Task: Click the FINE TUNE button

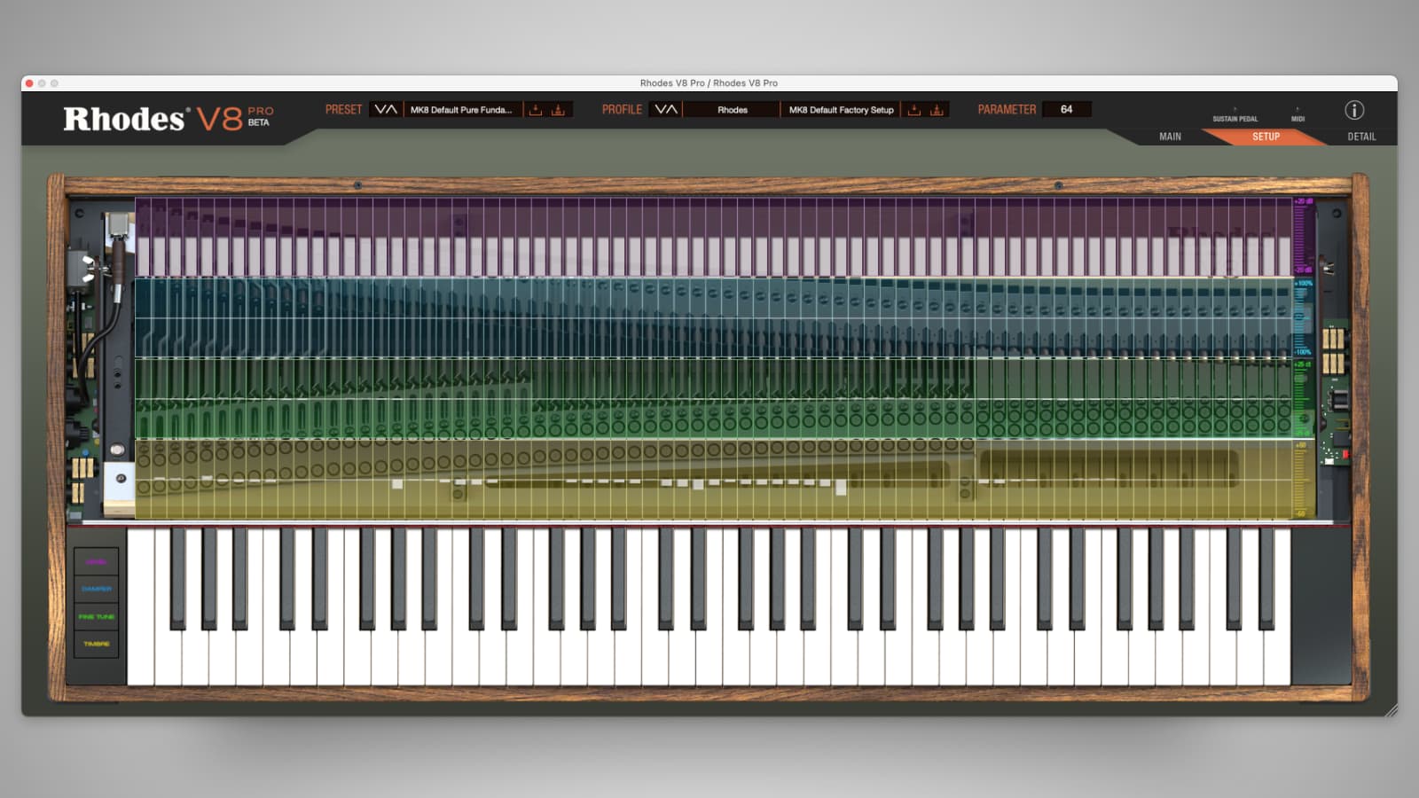Action: [96, 616]
